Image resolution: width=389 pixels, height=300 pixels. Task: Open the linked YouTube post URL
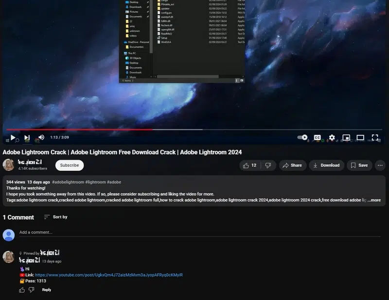[x=108, y=275]
